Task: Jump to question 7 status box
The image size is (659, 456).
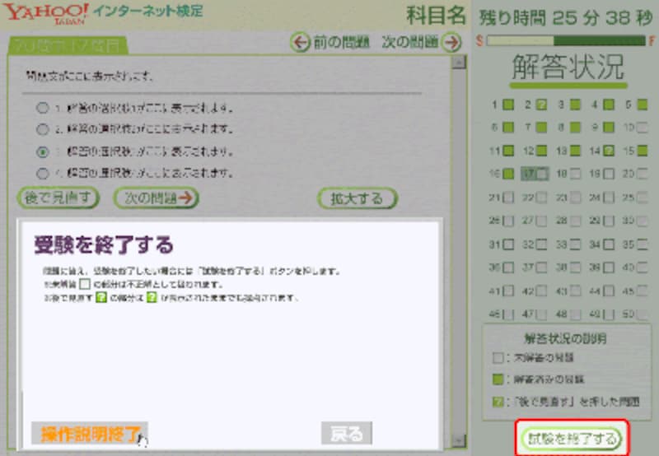Action: point(542,128)
